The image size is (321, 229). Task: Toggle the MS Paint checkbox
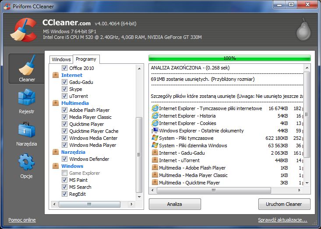64,180
